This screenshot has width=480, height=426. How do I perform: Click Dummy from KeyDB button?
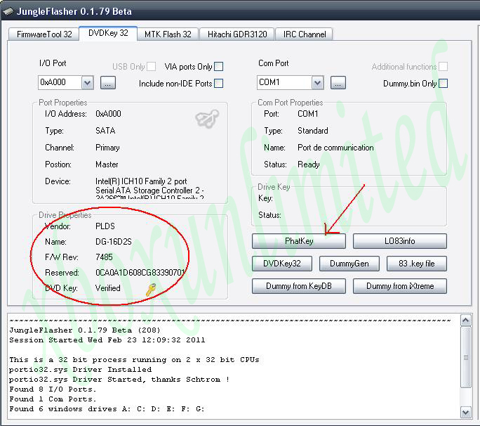(x=299, y=286)
